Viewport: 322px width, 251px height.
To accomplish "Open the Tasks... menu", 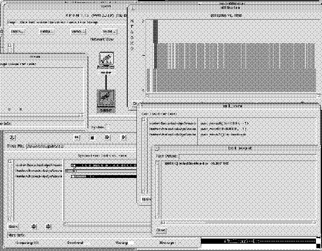I will click(x=47, y=31).
